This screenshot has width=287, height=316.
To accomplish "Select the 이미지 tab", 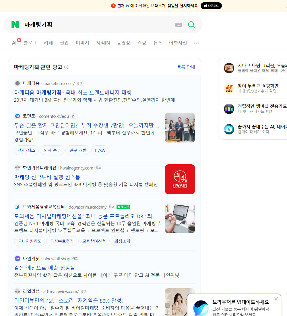I will pyautogui.click(x=82, y=43).
